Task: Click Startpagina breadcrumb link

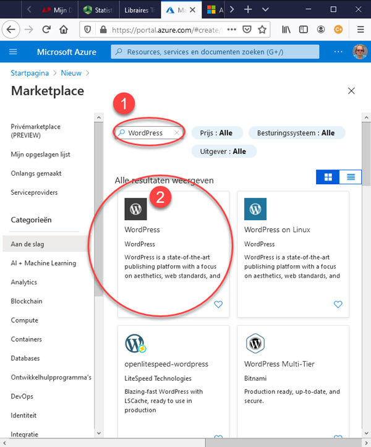Action: click(30, 73)
